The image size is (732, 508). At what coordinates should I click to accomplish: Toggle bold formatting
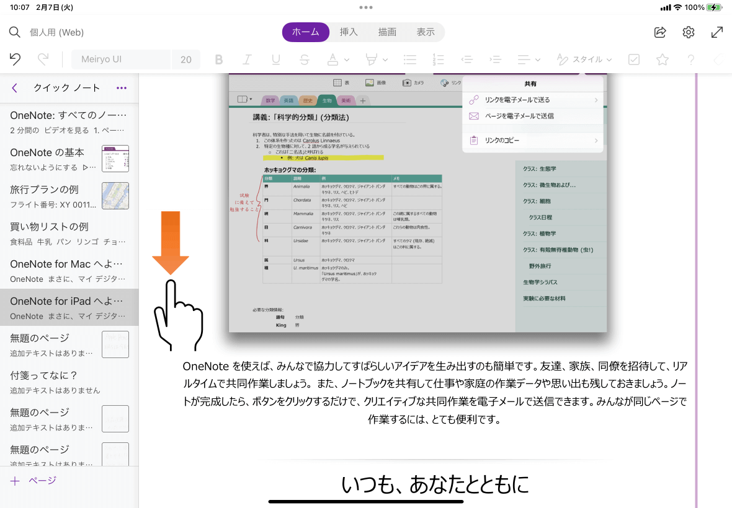pos(218,59)
